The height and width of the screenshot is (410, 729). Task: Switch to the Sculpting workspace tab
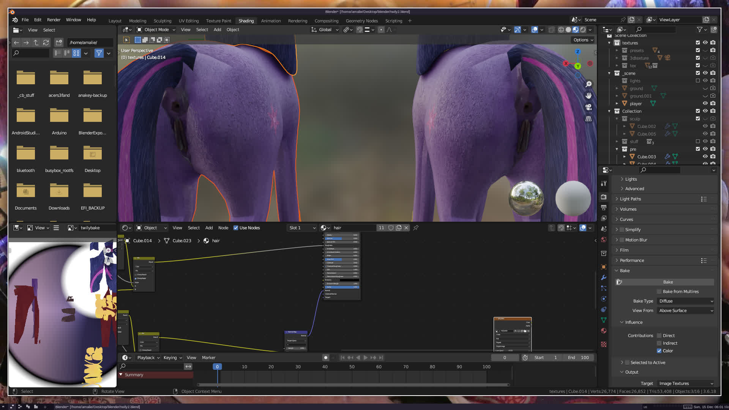coord(162,21)
